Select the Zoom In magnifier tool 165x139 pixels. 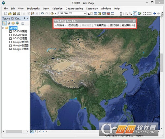(126, 14)
